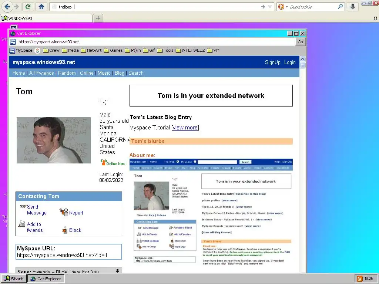Click the Login link
This screenshot has width=379, height=284.
pos(290,62)
